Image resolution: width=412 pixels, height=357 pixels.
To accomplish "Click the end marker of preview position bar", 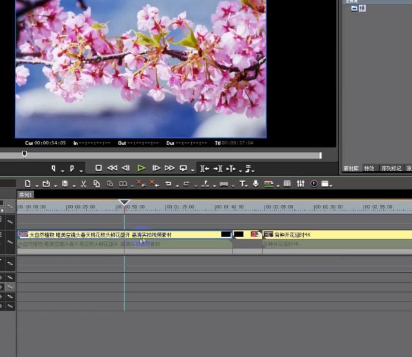I will pos(321,155).
